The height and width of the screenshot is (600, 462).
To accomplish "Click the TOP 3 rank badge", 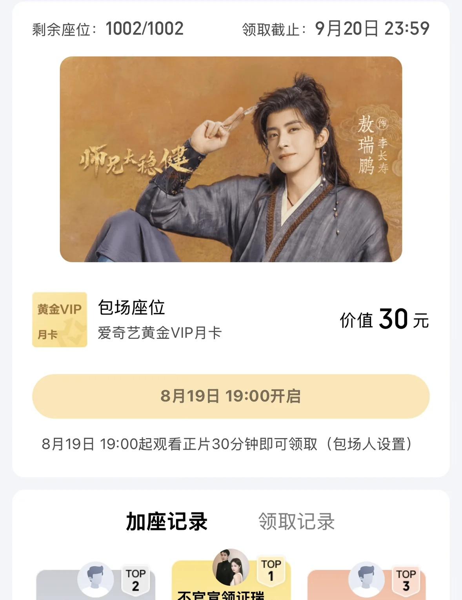I will point(406,580).
